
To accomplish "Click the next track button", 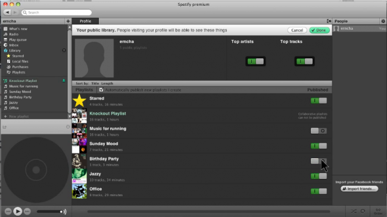I will tap(27, 211).
